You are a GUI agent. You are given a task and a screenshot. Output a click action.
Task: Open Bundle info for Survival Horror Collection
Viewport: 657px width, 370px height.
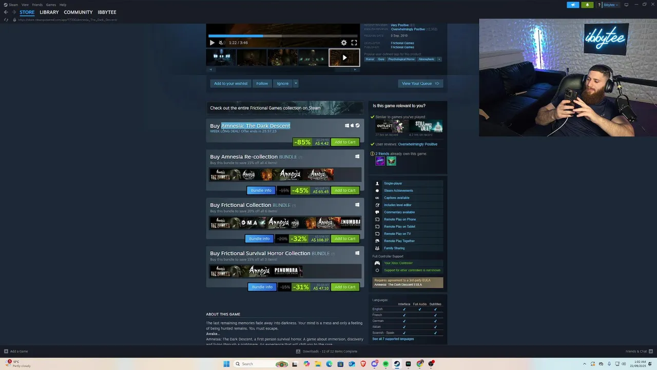(262, 287)
